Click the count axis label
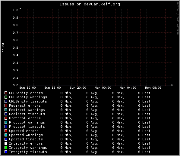This screenshot has width=180, height=156. pyautogui.click(x=3, y=47)
